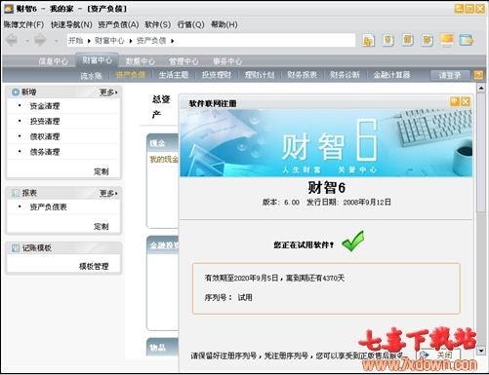Switch to the 财富中心 tab

click(x=97, y=60)
